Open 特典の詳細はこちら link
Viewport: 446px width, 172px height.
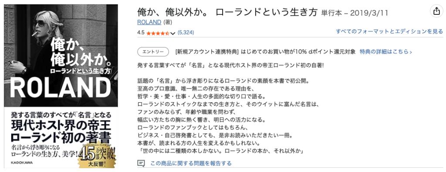386,52
